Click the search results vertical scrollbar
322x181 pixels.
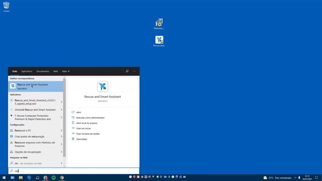click(64, 117)
